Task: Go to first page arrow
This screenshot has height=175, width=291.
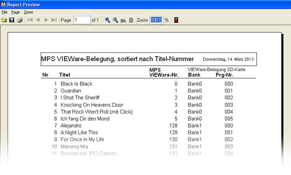Action: click(30, 20)
